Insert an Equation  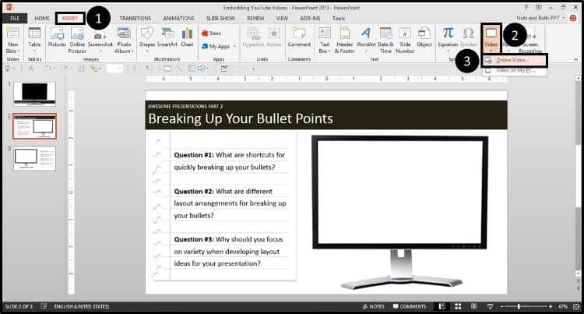(448, 40)
